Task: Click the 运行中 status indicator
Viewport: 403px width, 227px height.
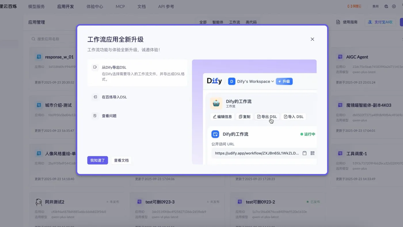Action: click(x=308, y=134)
